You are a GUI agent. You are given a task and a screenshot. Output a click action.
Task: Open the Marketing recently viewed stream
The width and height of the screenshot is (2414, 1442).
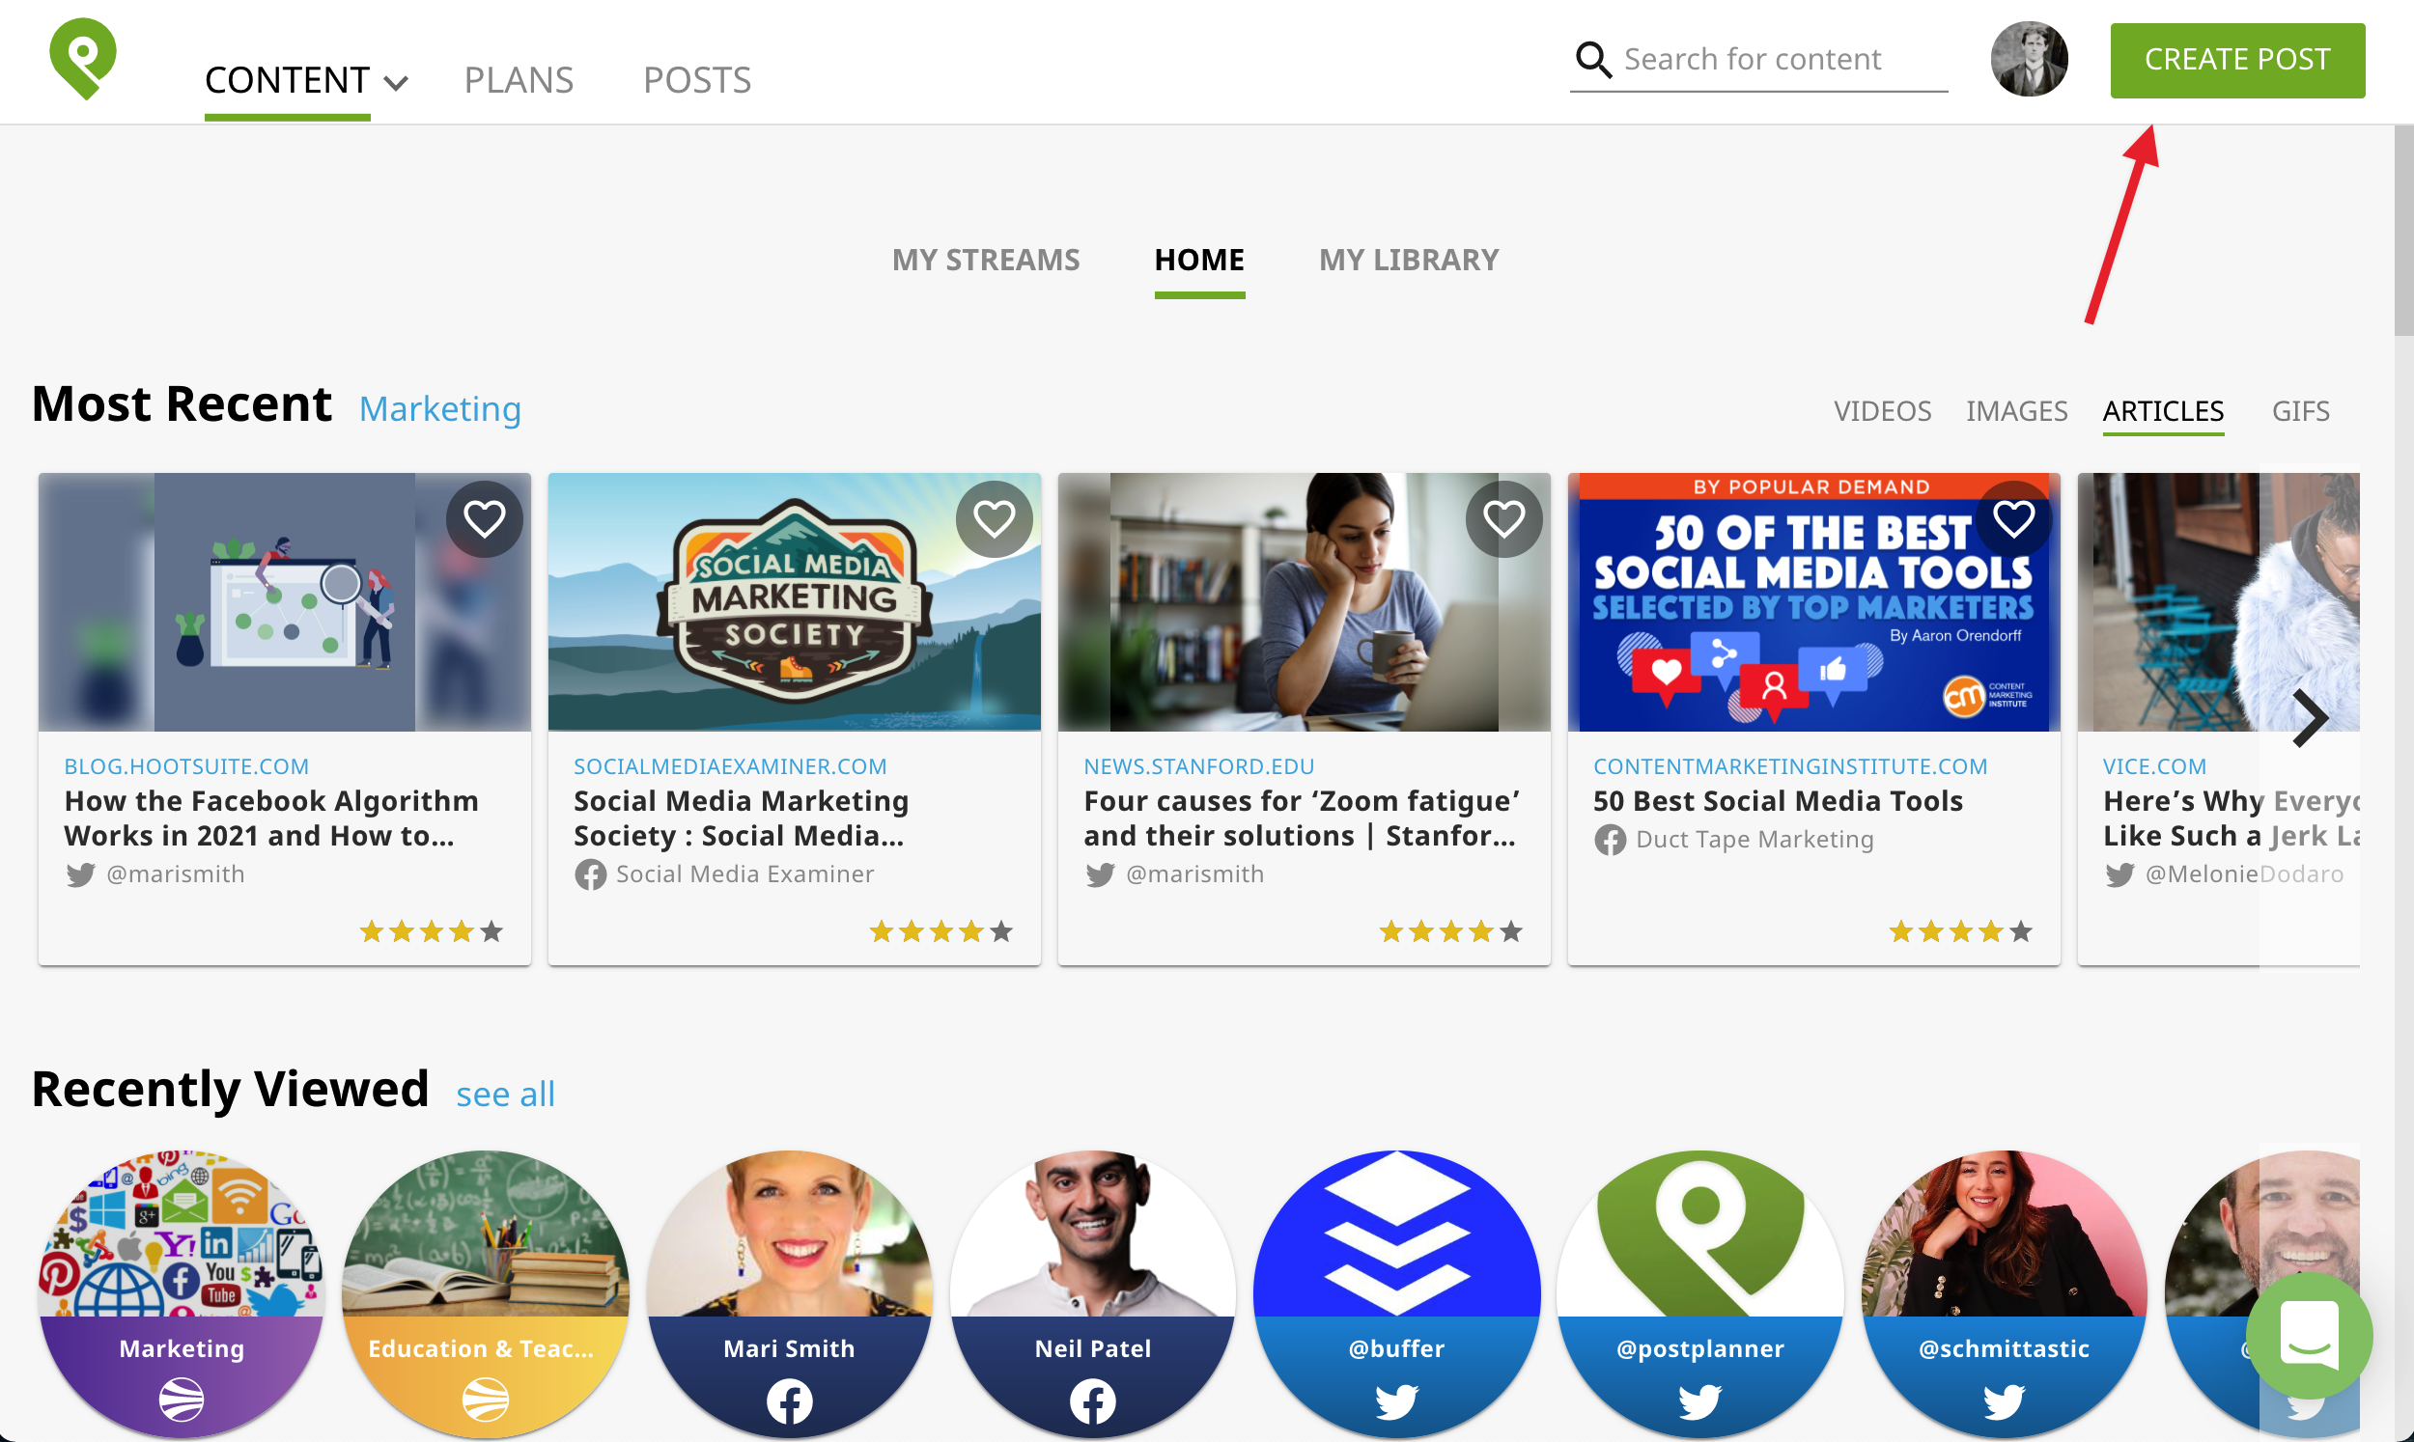[182, 1292]
